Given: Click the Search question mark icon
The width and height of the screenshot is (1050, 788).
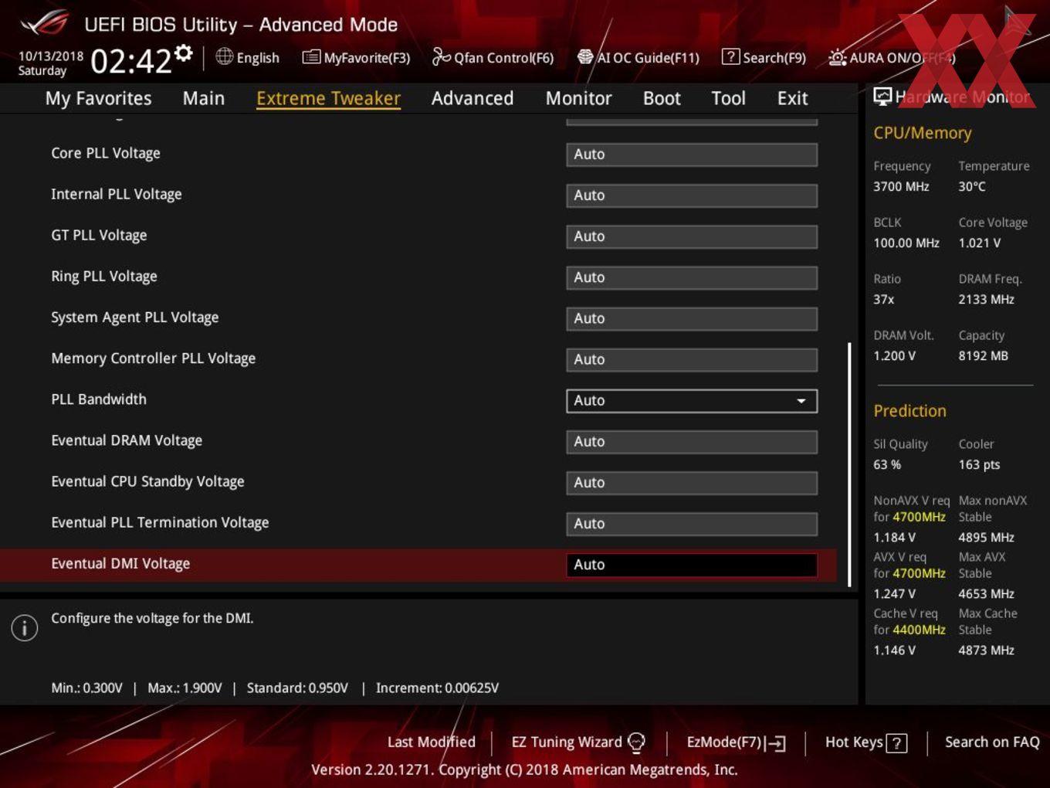Looking at the screenshot, I should [x=730, y=56].
